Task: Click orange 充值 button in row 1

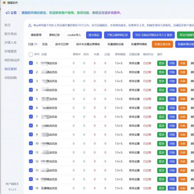Action: click(x=183, y=63)
